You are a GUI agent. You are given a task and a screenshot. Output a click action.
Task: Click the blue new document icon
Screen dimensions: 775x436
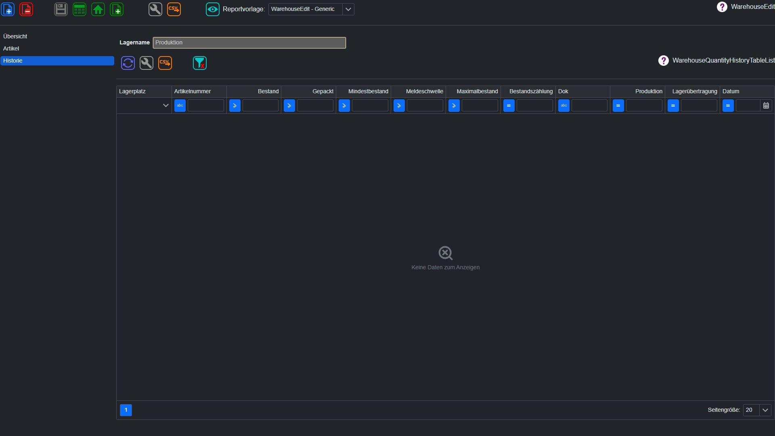coord(8,9)
